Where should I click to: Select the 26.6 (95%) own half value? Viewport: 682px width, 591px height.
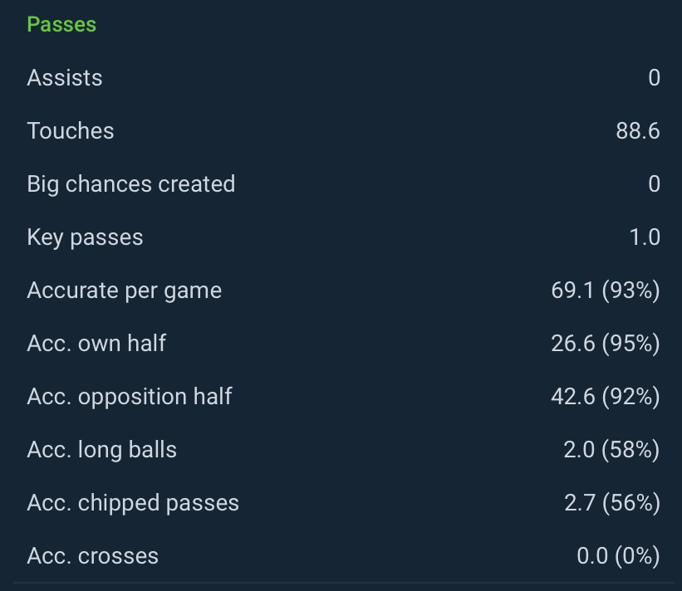tap(605, 344)
